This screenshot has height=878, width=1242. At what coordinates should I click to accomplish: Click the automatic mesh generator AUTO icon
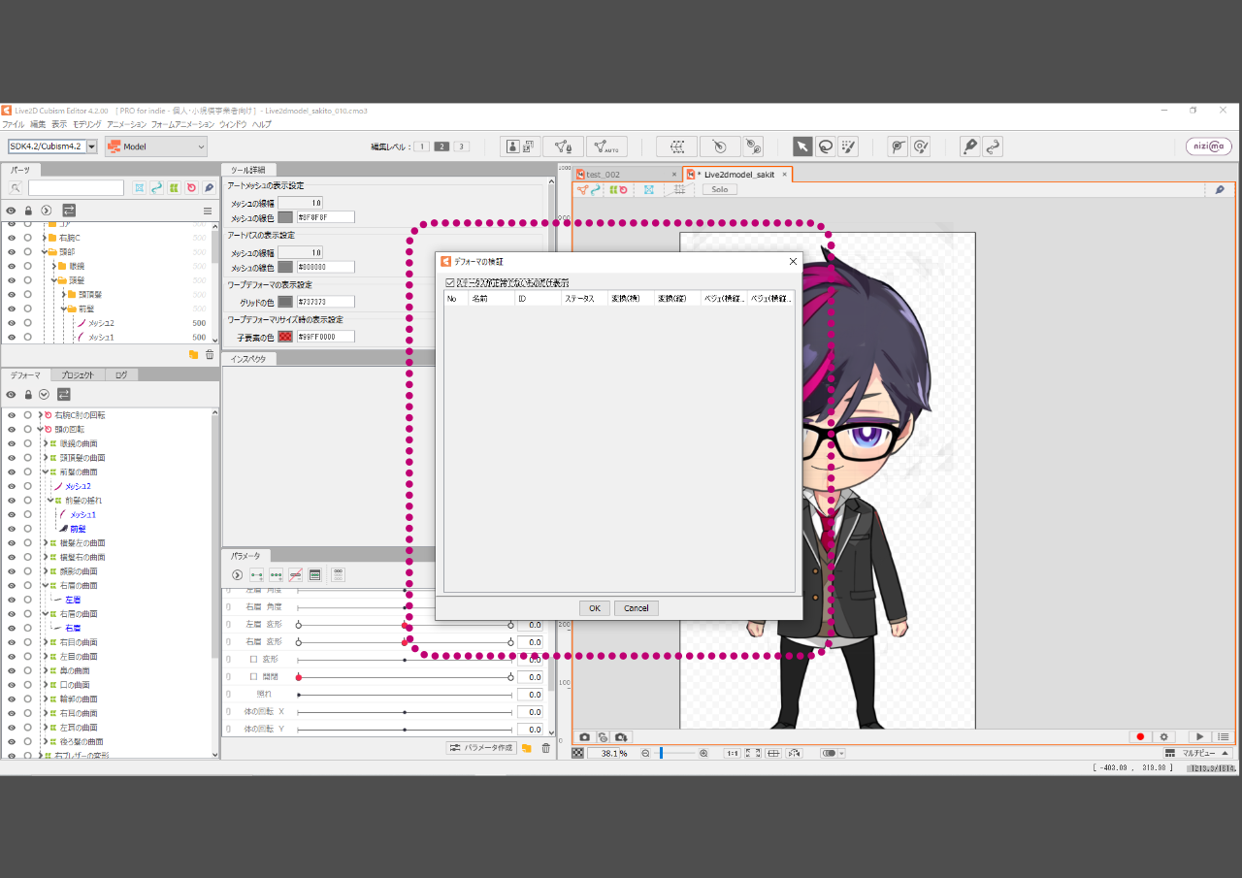click(606, 146)
